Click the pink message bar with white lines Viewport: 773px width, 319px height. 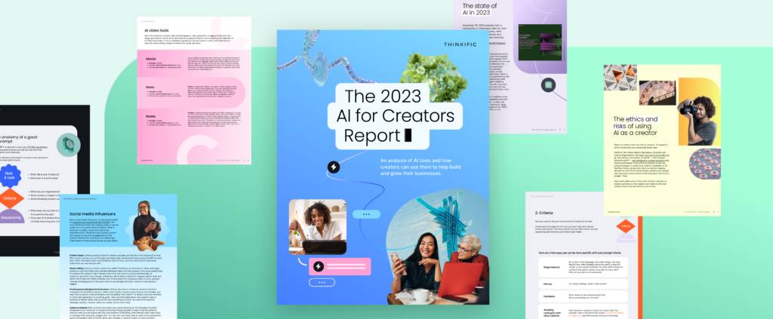coord(339,266)
